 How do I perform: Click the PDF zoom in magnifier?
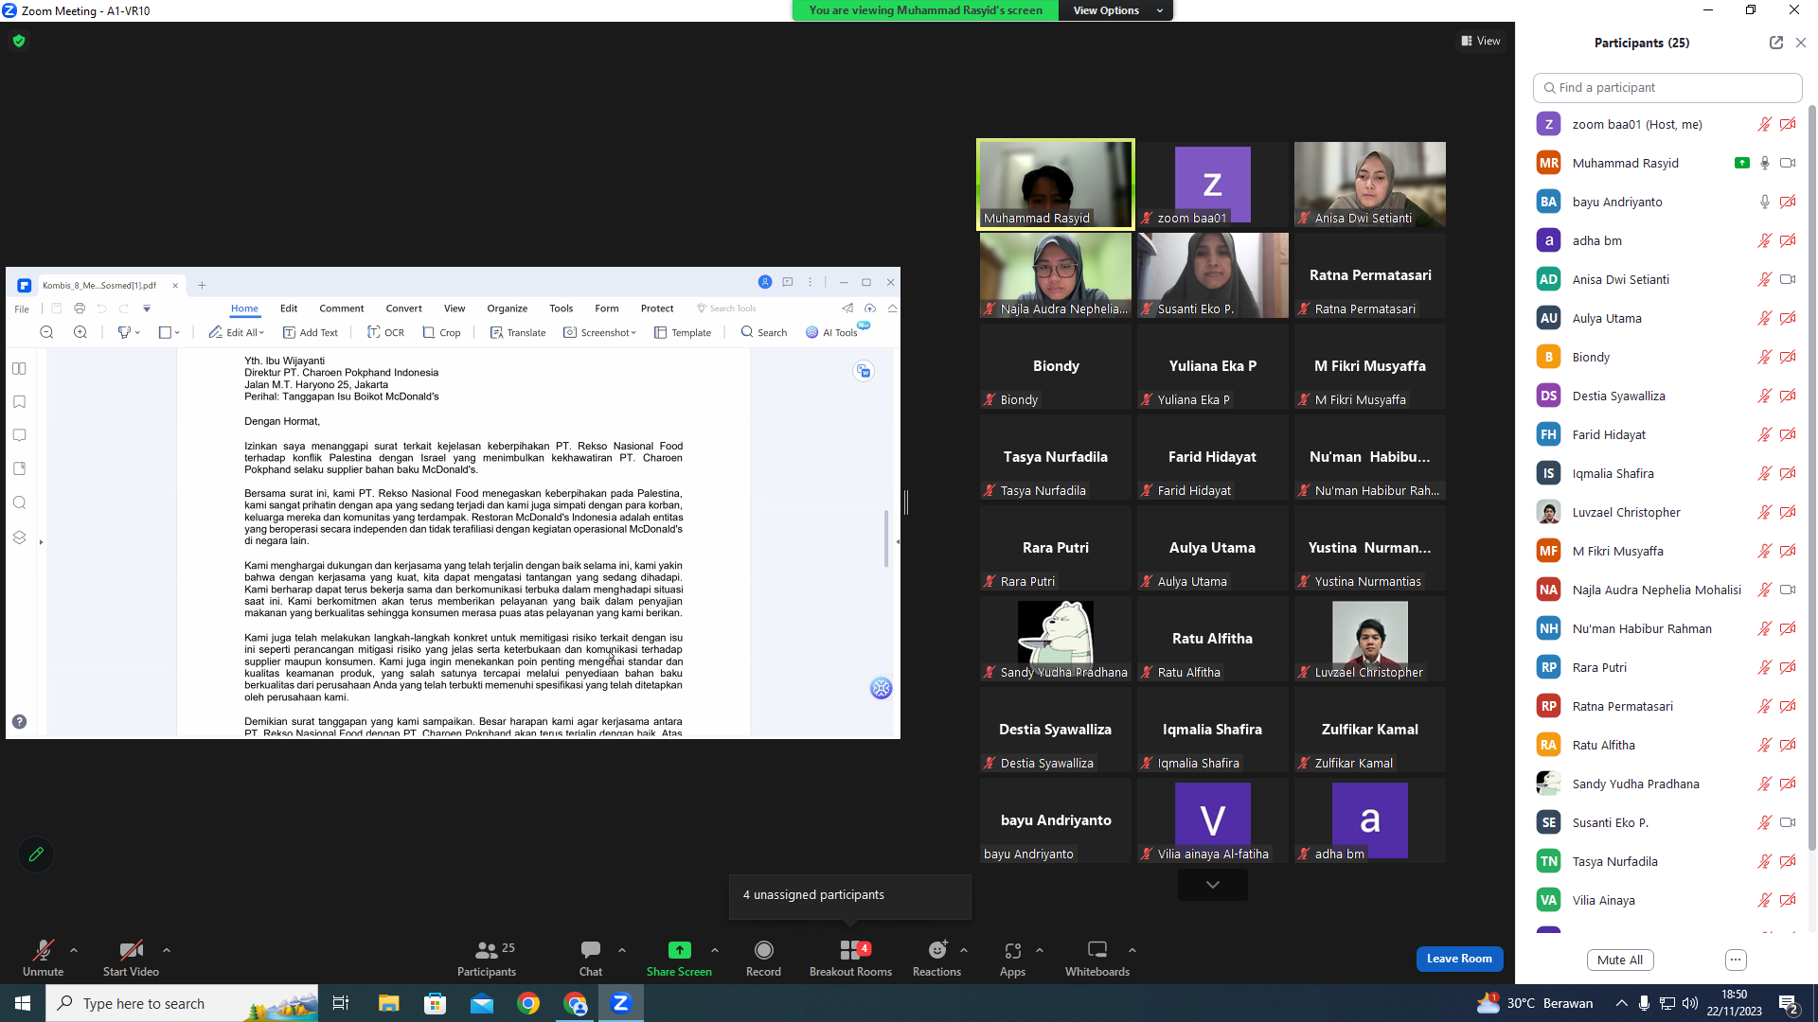click(80, 332)
